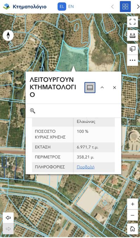Click ΠΟΣΟΣΤΟ ΚΥΡΙΑΣ ΧΡΗΣΗΣ label

click(x=50, y=134)
